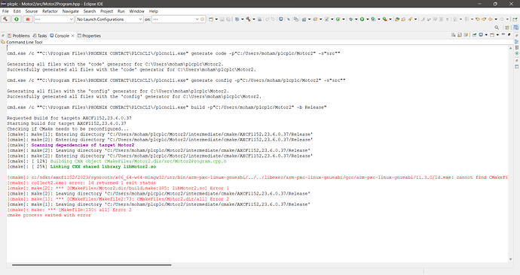Click the Search flashlight toolbar icon
This screenshot has width=520, height=275.
[x=409, y=20]
